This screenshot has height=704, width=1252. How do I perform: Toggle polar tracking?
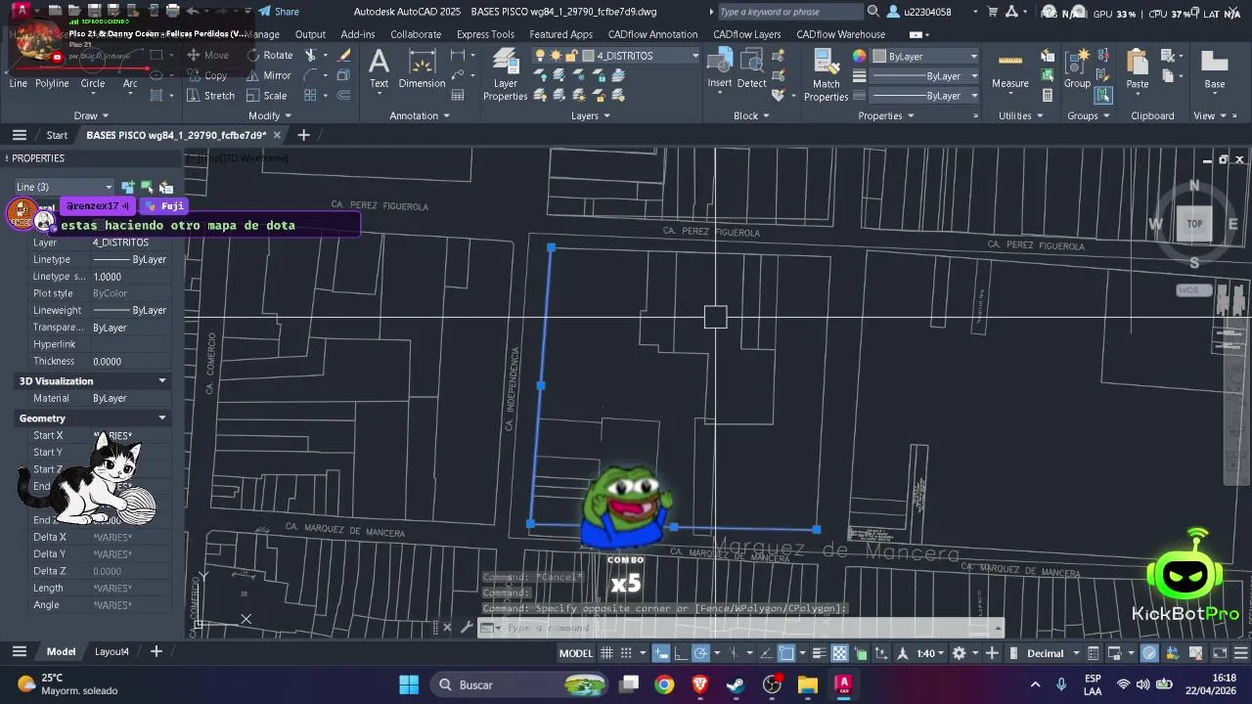point(701,653)
